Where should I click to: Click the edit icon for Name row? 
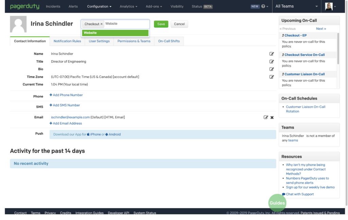(272, 54)
